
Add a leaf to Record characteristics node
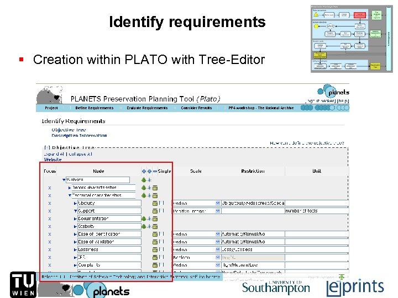click(x=144, y=188)
